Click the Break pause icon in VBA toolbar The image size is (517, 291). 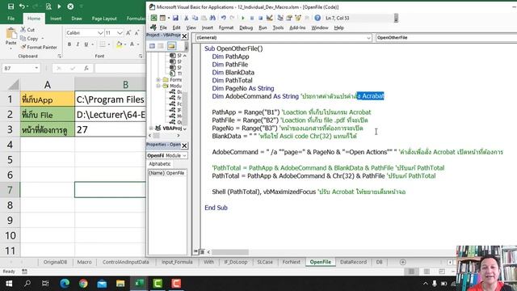click(x=251, y=18)
